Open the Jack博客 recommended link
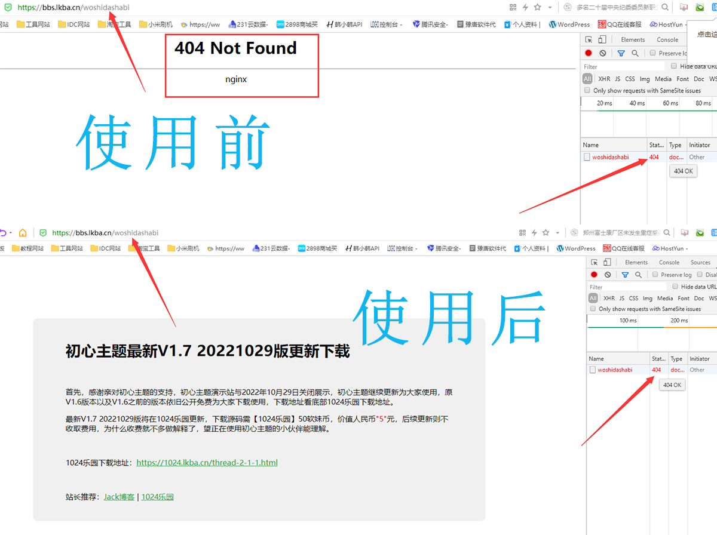The width and height of the screenshot is (717, 535). [x=119, y=496]
